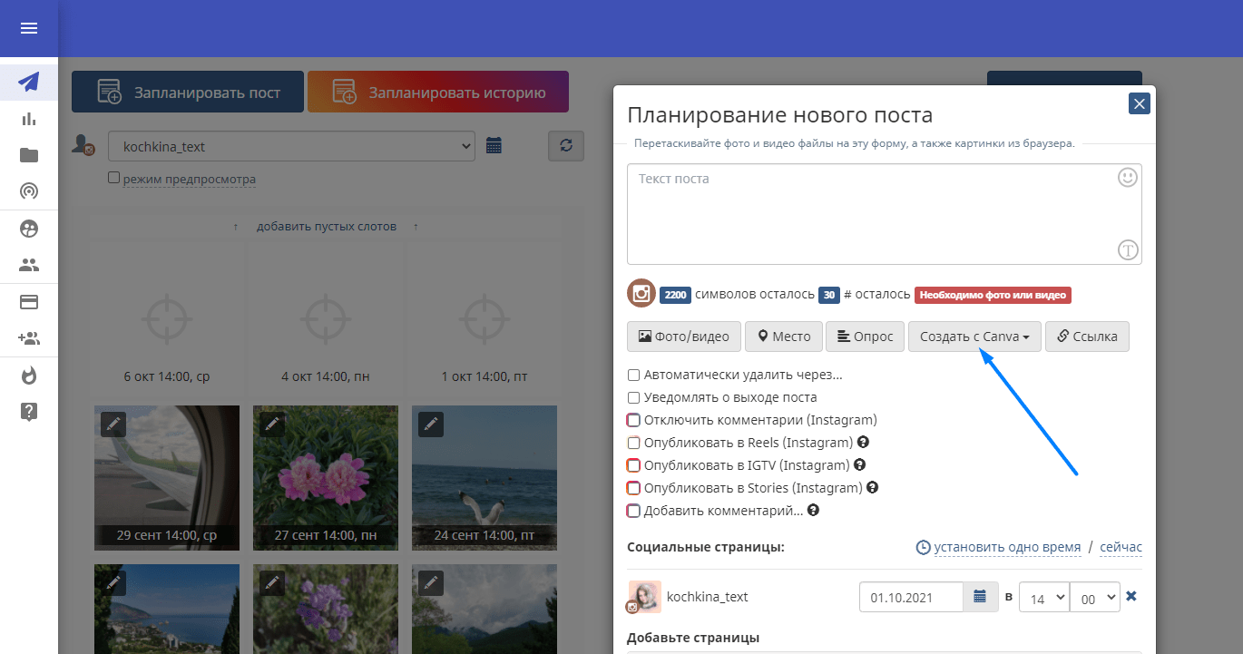Check Добавить комментарий checkbox
Image resolution: width=1243 pixels, height=654 pixels.
633,511
